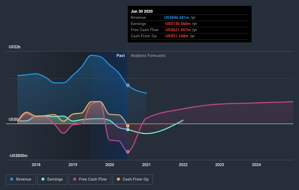Click the blue Revenue data point marker

point(128,86)
